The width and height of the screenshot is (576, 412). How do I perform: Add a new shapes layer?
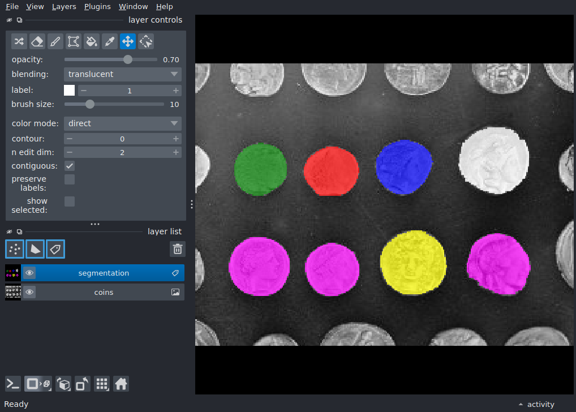(35, 249)
